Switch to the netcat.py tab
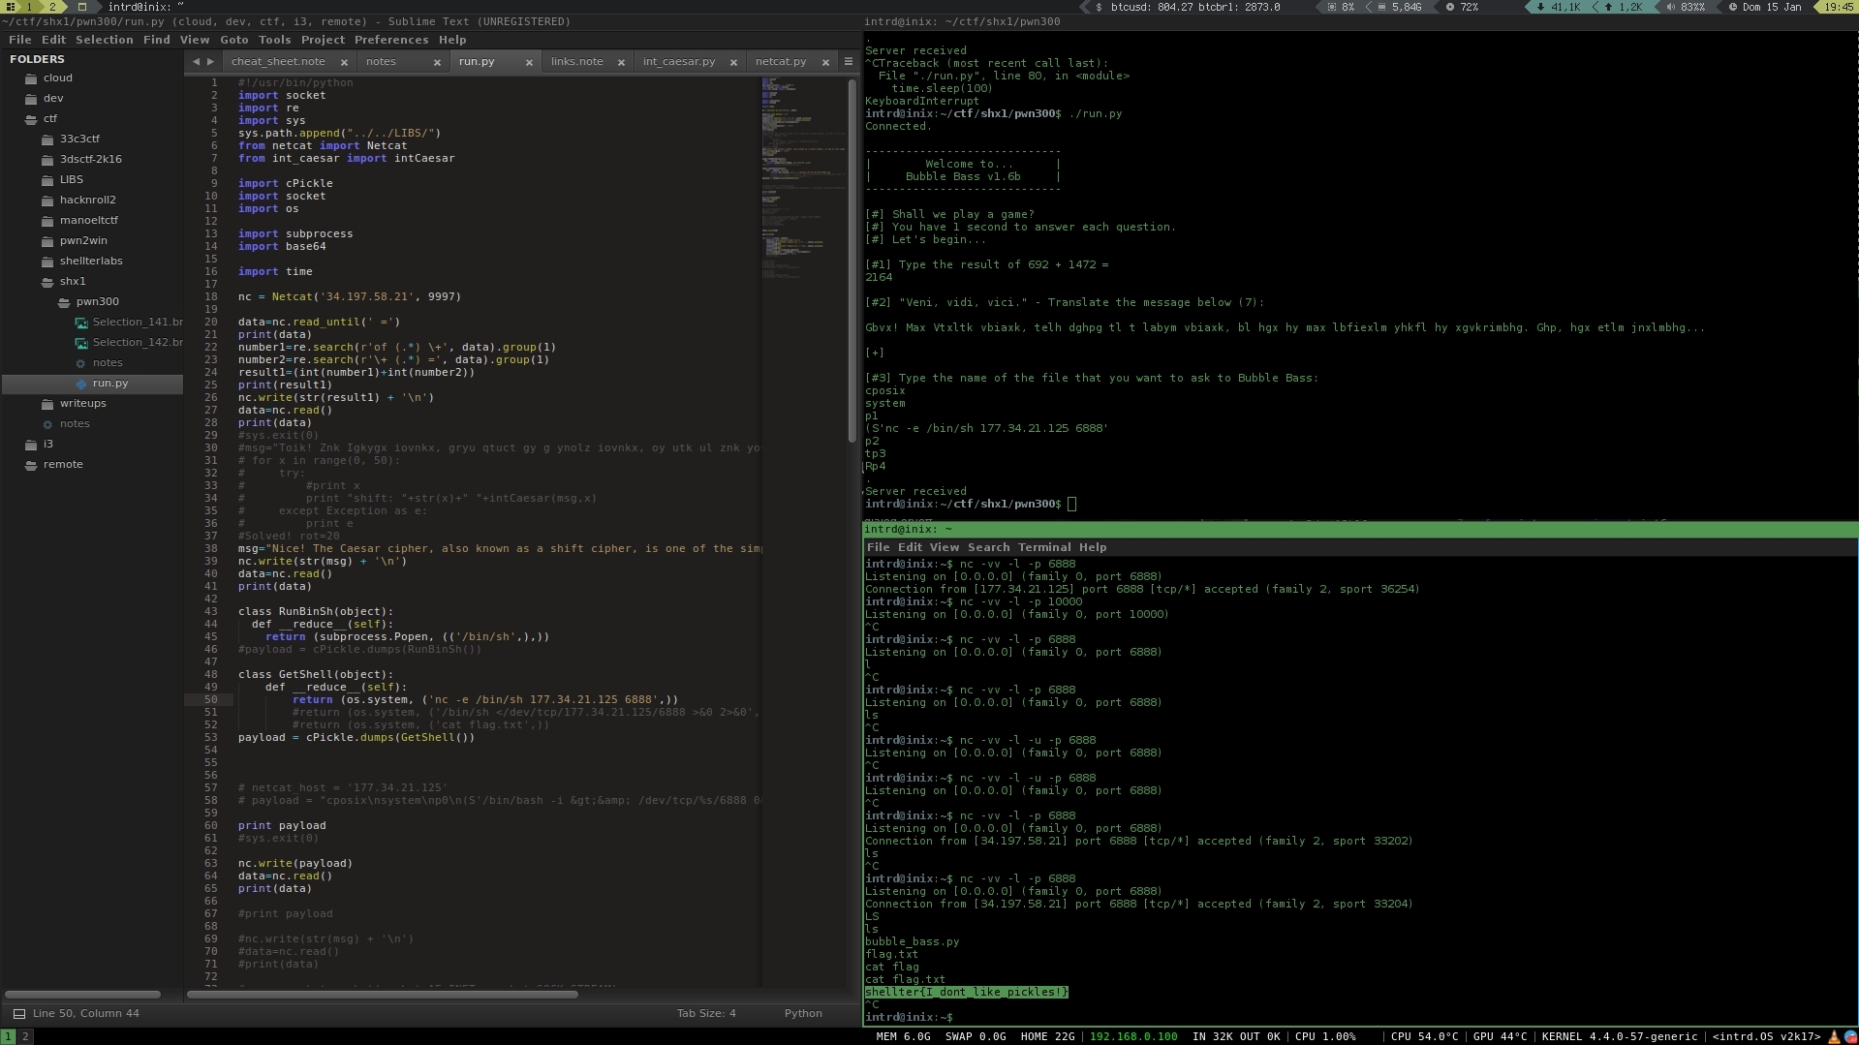Screen dimensions: 1859x1045 (781, 61)
